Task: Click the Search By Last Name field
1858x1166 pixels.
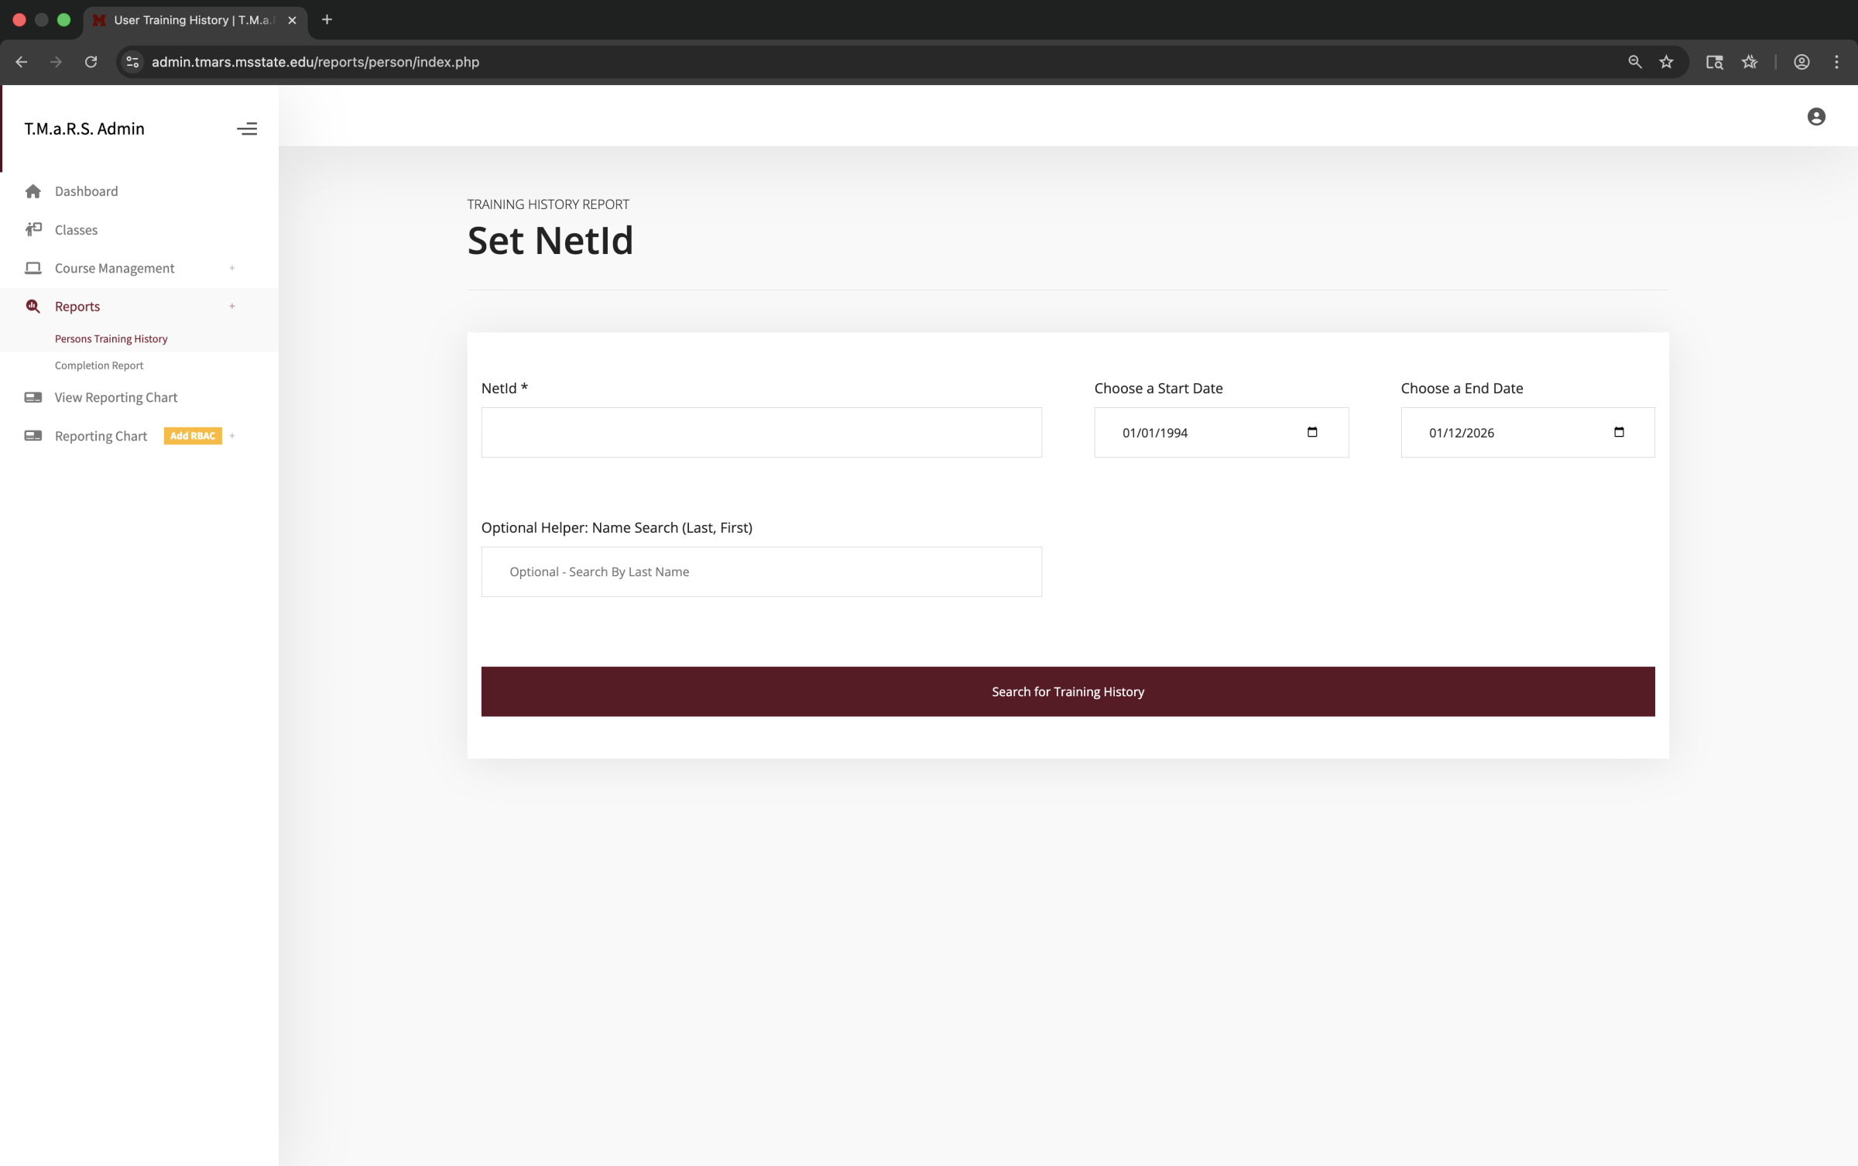Action: point(760,571)
